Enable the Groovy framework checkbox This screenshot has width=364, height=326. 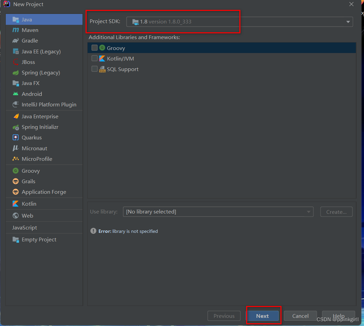94,48
